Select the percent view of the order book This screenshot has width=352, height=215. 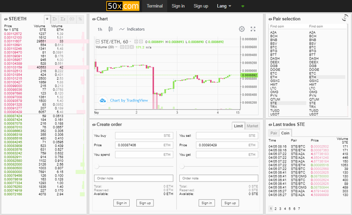tap(80, 19)
